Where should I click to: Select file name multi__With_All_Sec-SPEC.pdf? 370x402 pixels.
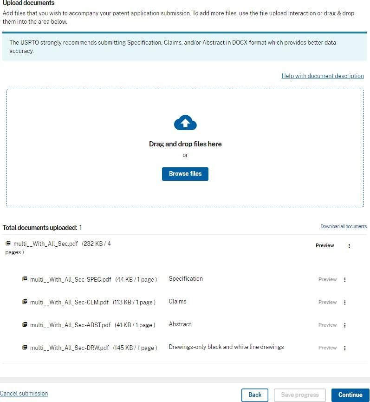(x=71, y=279)
